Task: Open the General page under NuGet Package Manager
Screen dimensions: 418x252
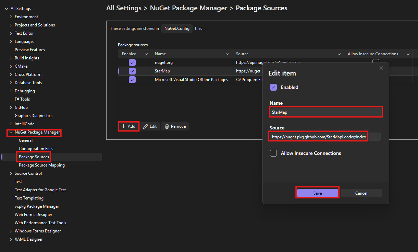Action: click(x=26, y=140)
